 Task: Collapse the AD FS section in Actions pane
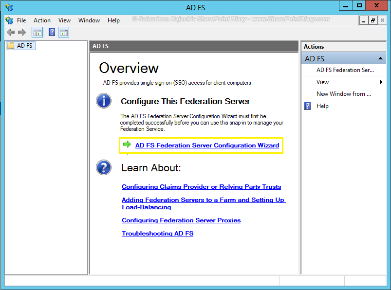coord(380,58)
